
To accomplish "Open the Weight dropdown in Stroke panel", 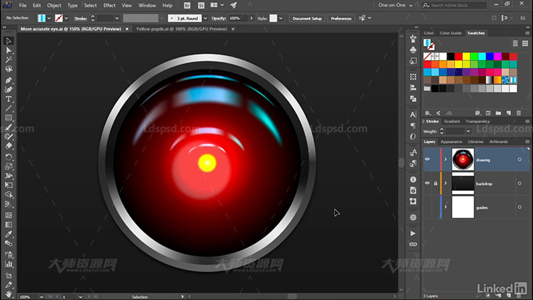I will (x=468, y=131).
